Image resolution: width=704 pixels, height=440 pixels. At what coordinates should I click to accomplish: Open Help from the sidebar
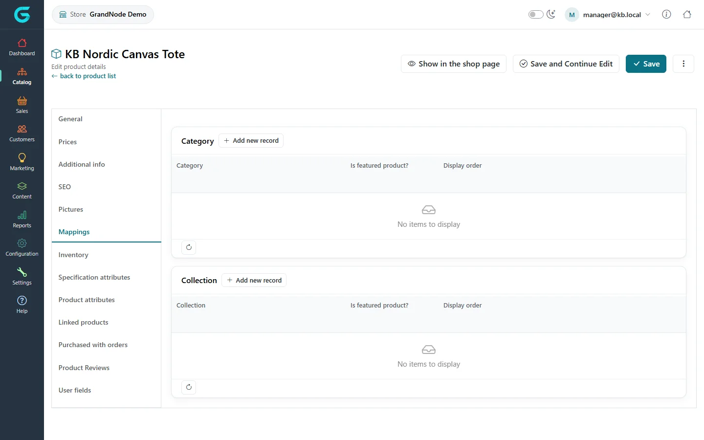(x=22, y=305)
